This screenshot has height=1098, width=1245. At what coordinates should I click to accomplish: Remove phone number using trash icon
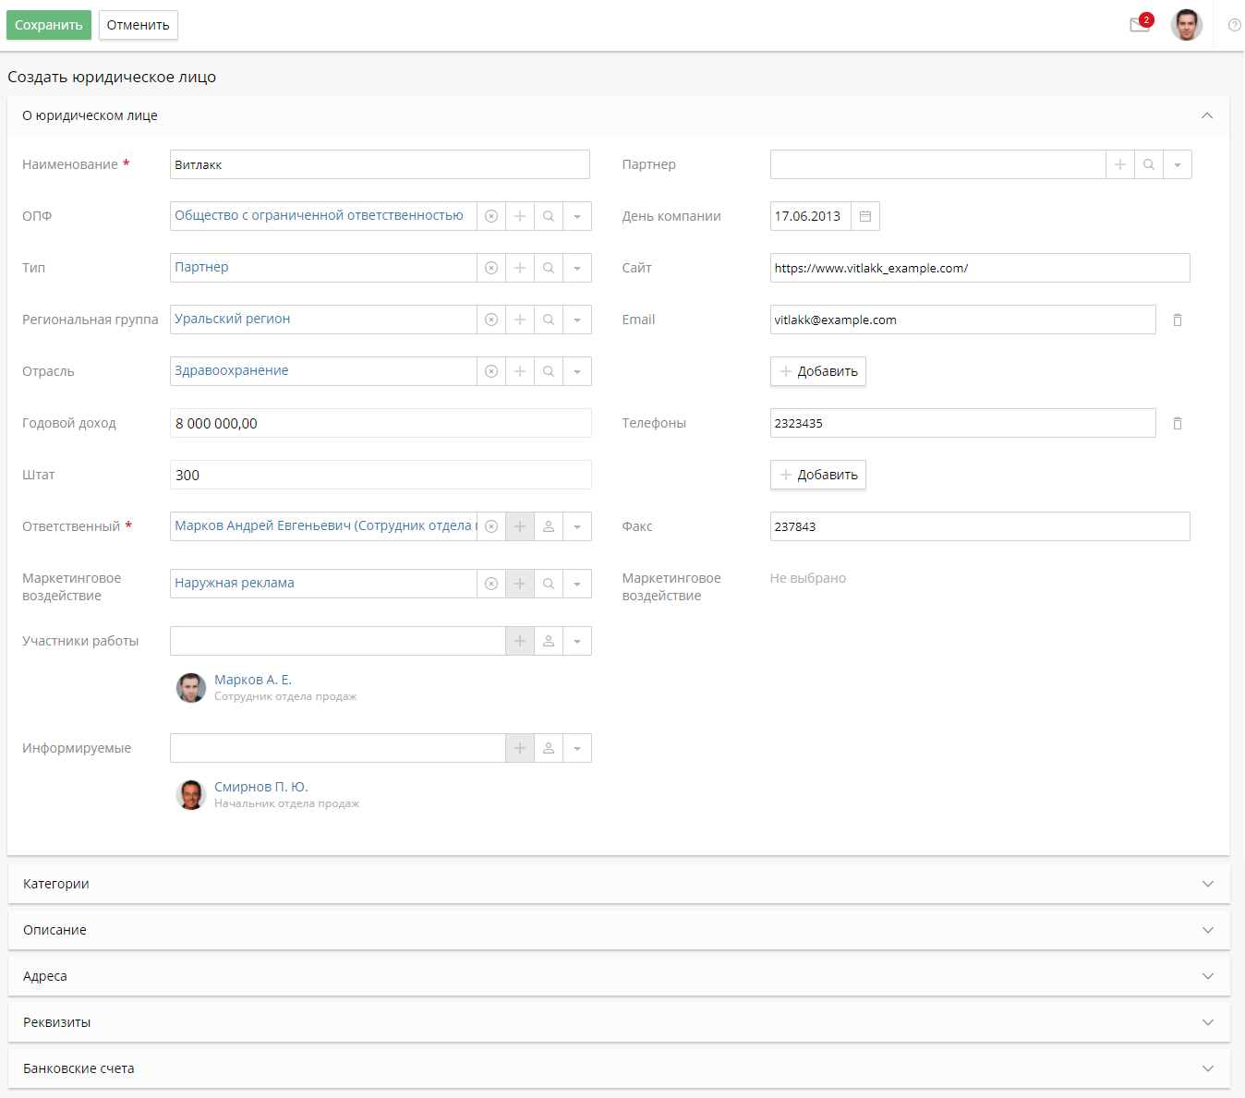coord(1178,423)
